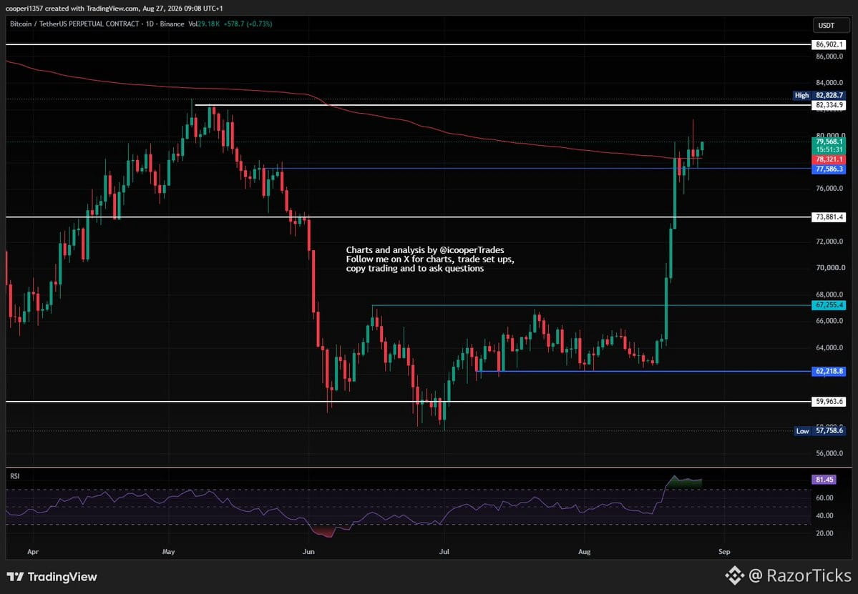
Task: Click the 'Charts and analysis by @icooperTrades' note
Action: [x=425, y=250]
